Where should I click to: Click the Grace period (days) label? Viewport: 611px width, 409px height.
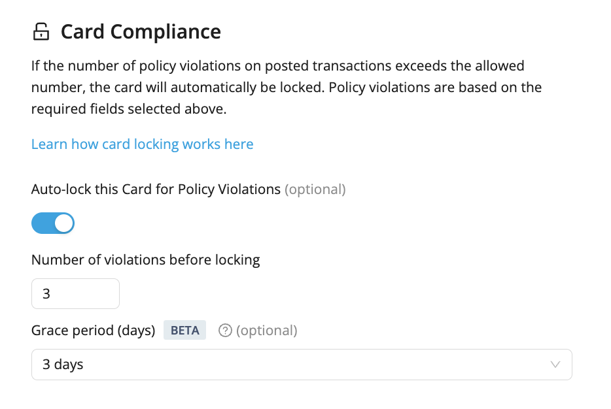[93, 330]
